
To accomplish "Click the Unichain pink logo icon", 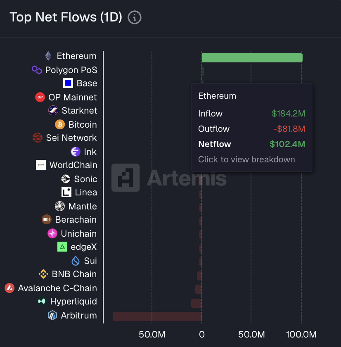I will [x=52, y=233].
